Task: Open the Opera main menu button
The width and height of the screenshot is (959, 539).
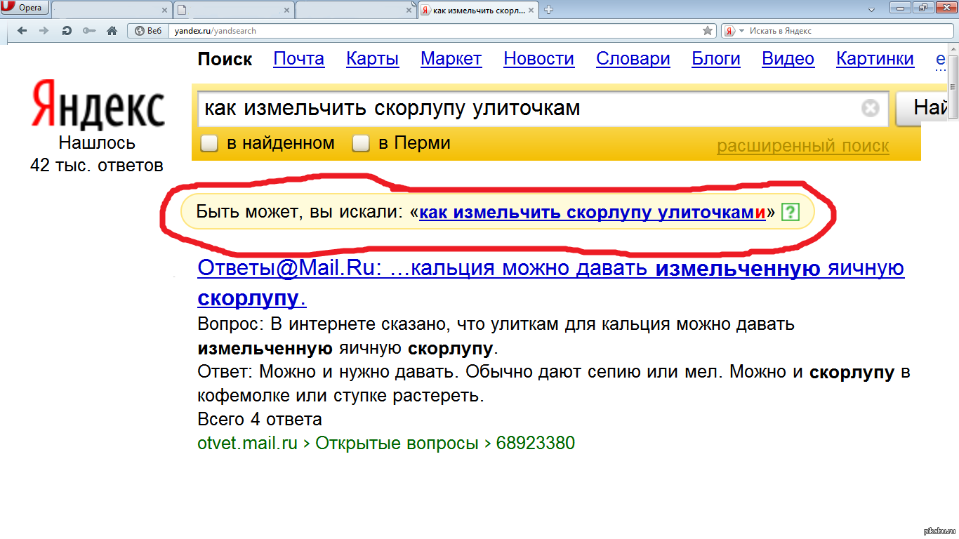Action: coord(25,8)
